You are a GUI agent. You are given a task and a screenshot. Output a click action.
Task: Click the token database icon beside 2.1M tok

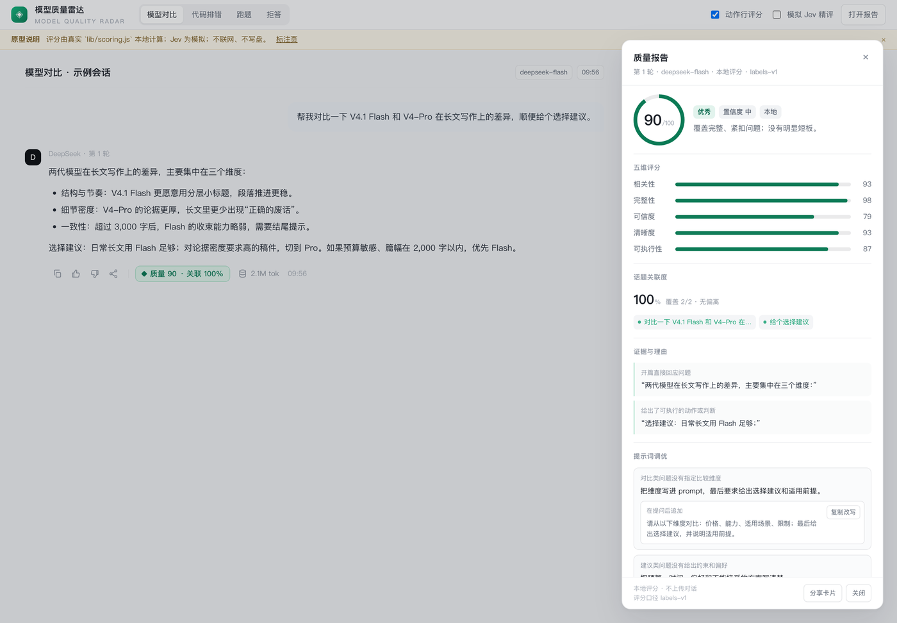(x=243, y=274)
